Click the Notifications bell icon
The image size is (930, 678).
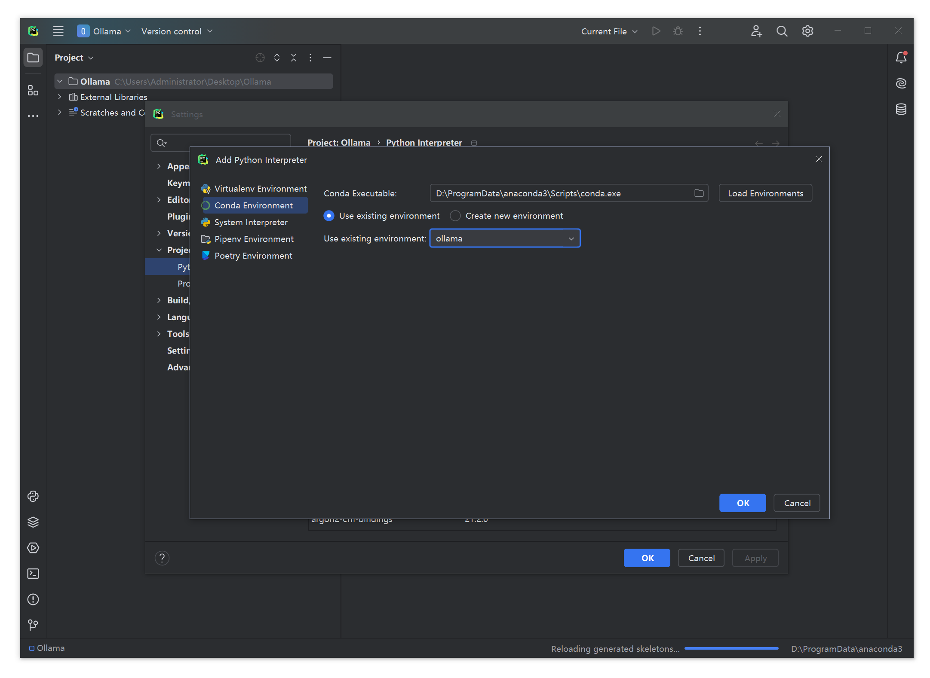pyautogui.click(x=901, y=58)
